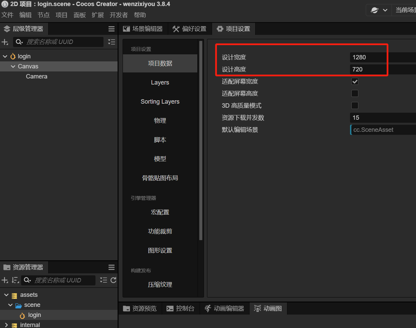This screenshot has height=328, width=416.
Task: Open 脚本 settings category
Action: [160, 140]
